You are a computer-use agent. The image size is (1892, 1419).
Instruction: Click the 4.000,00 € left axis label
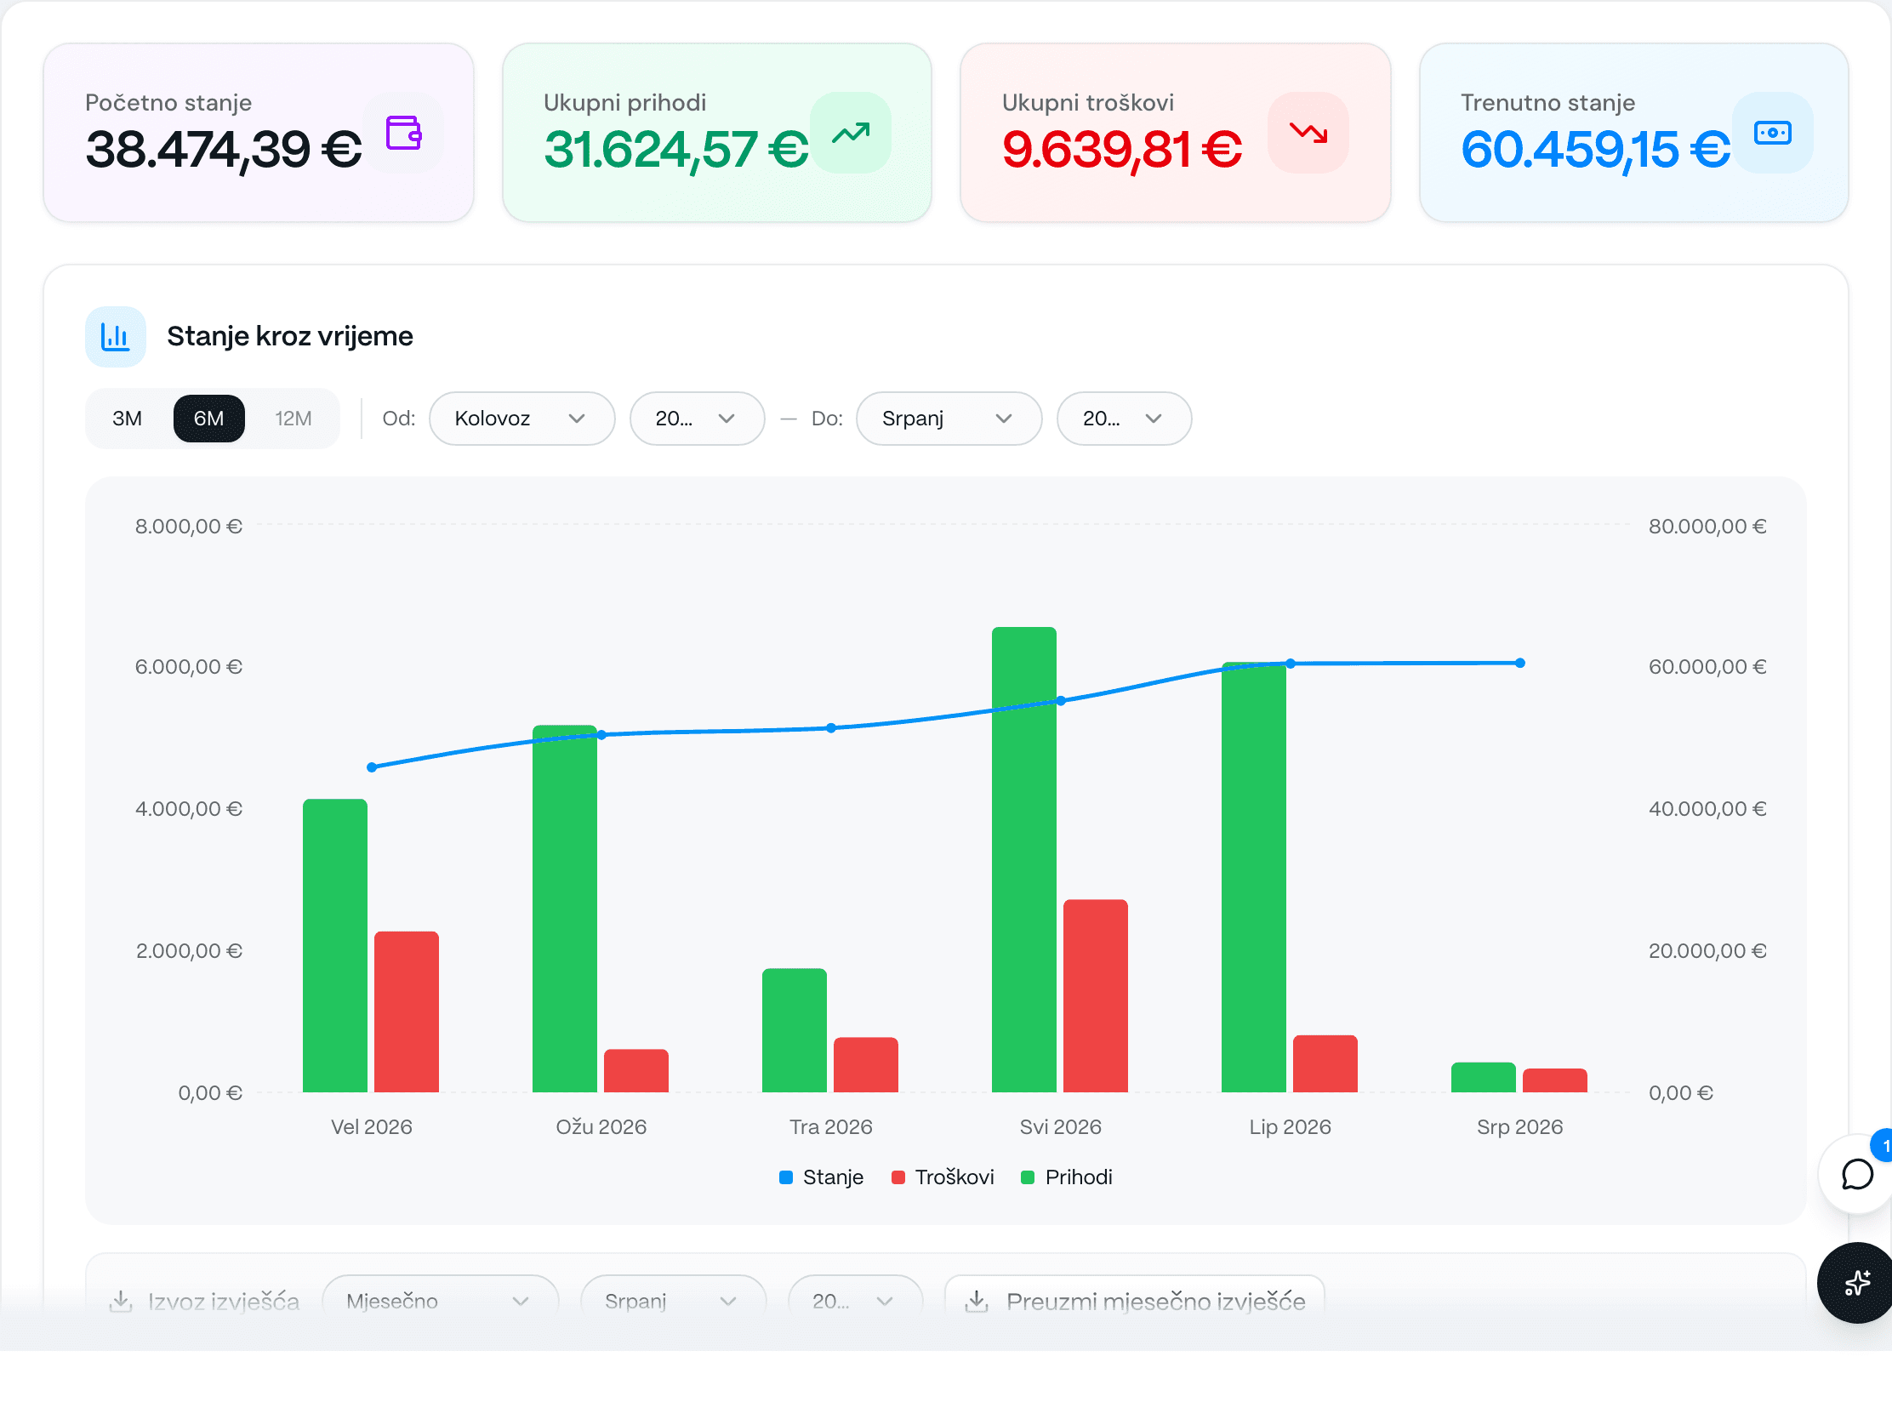[189, 808]
